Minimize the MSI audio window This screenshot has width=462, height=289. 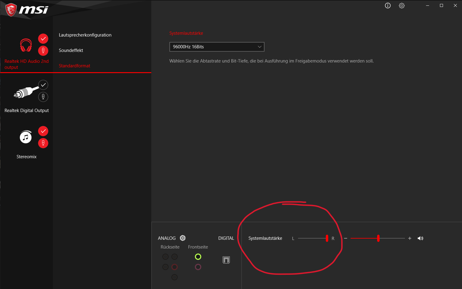click(x=428, y=5)
